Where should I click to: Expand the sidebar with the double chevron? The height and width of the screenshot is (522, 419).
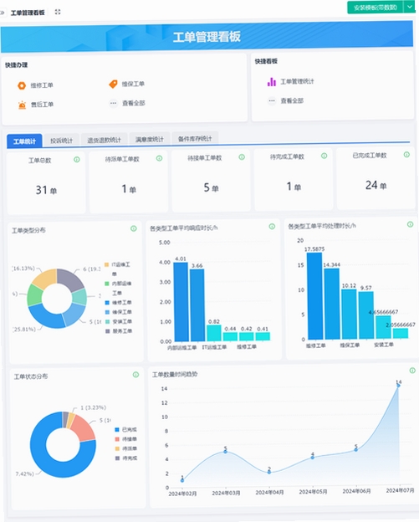pos(2,13)
